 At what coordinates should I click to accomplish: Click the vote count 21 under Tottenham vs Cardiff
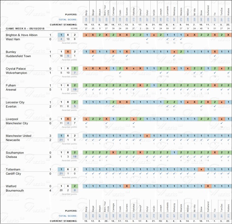pos(61,174)
